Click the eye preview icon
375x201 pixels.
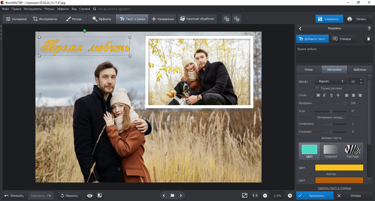click(90, 195)
